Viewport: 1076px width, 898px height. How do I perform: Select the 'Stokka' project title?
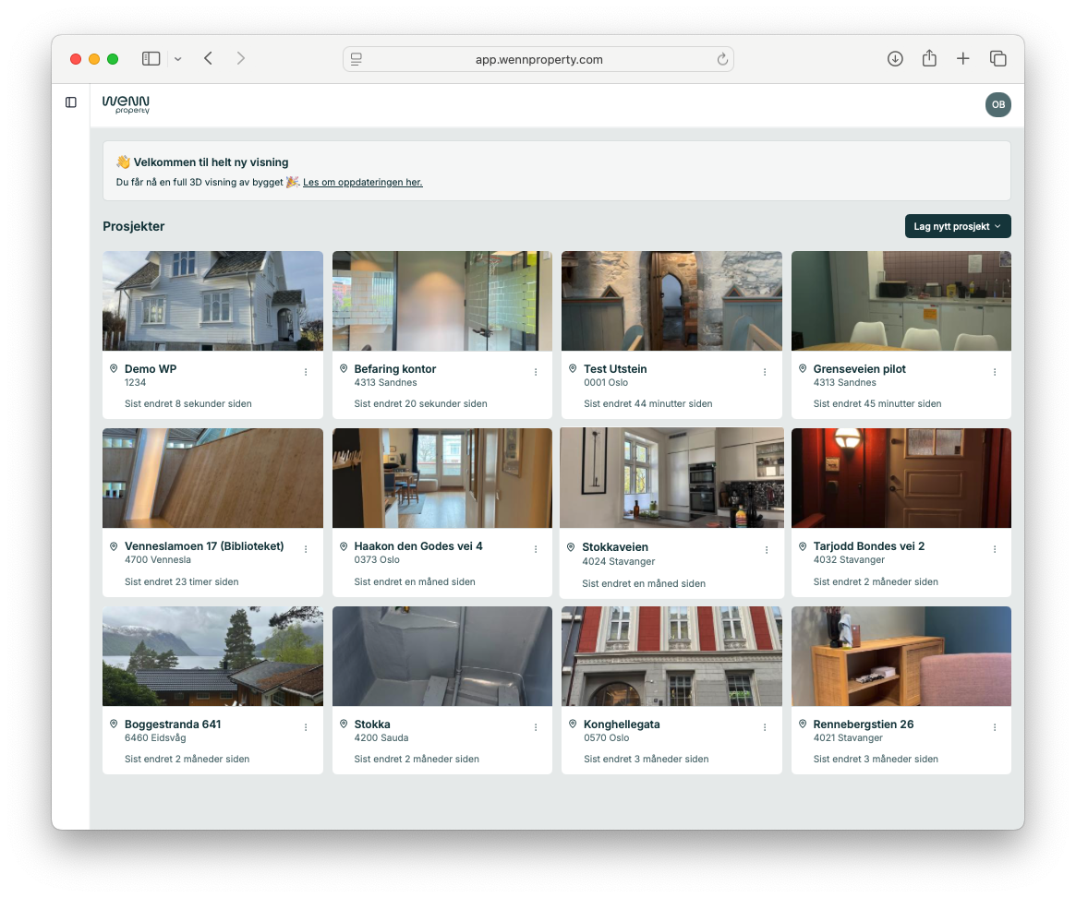(372, 724)
